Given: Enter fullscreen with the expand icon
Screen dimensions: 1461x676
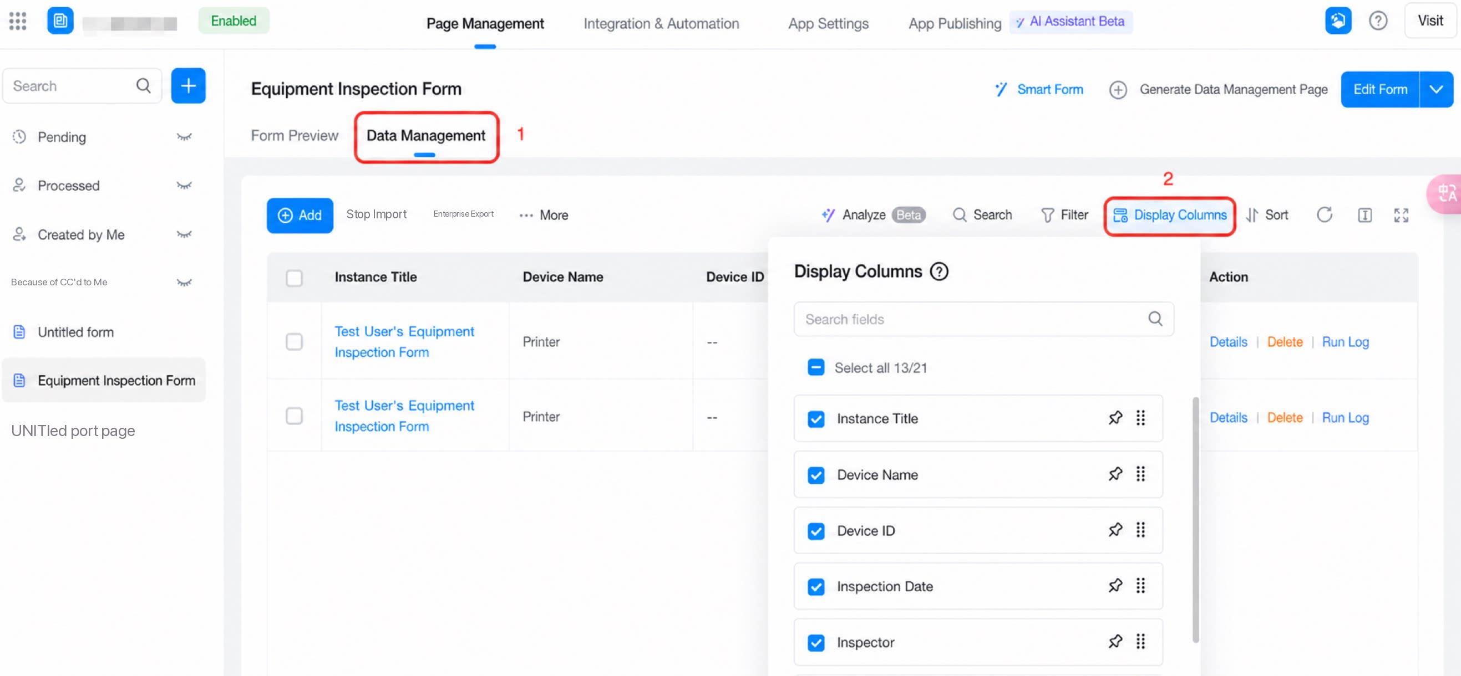Looking at the screenshot, I should (x=1401, y=215).
